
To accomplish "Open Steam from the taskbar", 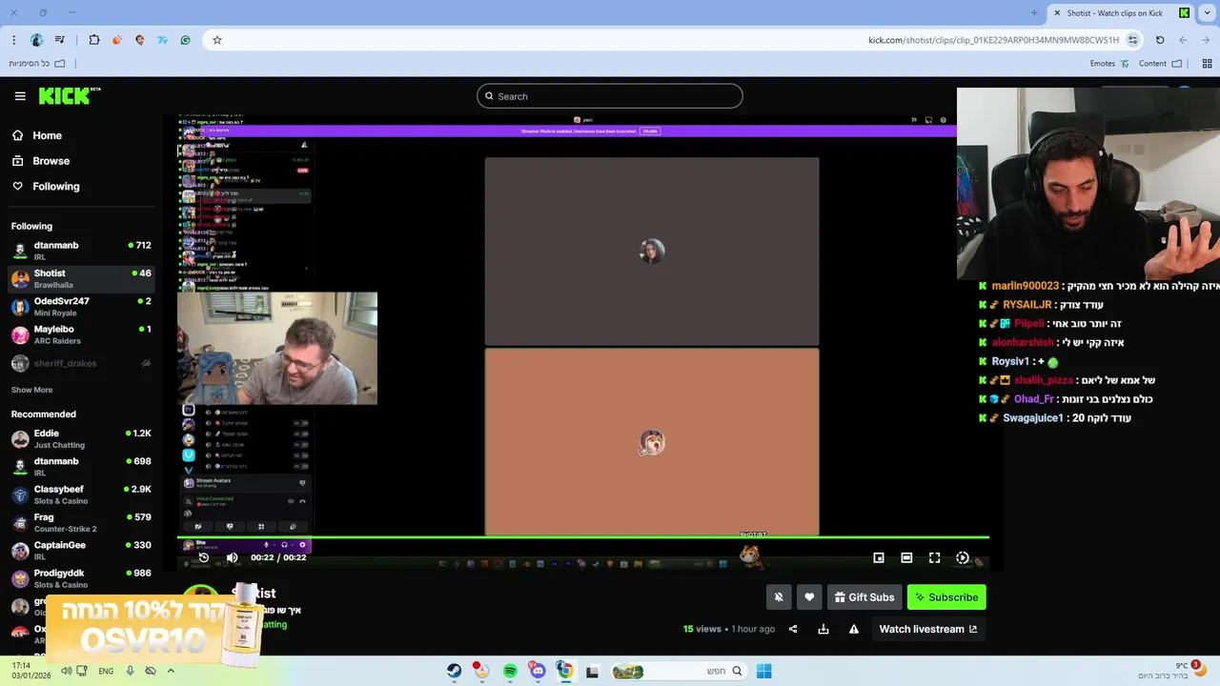I will (x=455, y=672).
